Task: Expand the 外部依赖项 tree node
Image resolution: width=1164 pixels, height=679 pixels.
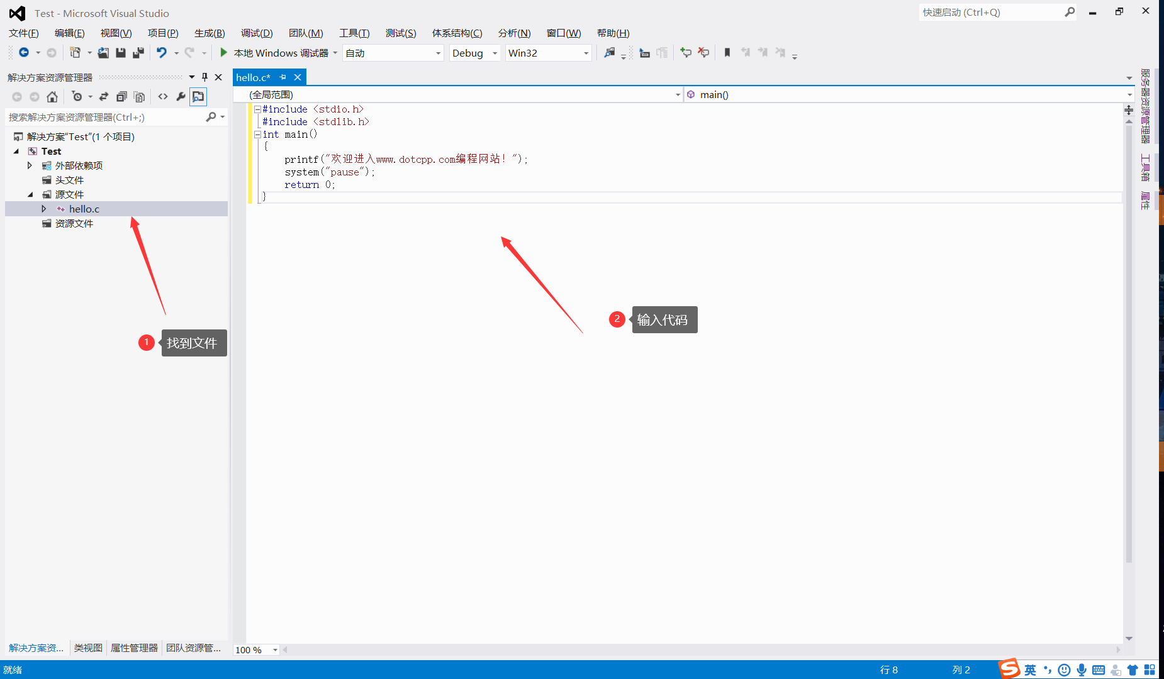Action: click(29, 165)
